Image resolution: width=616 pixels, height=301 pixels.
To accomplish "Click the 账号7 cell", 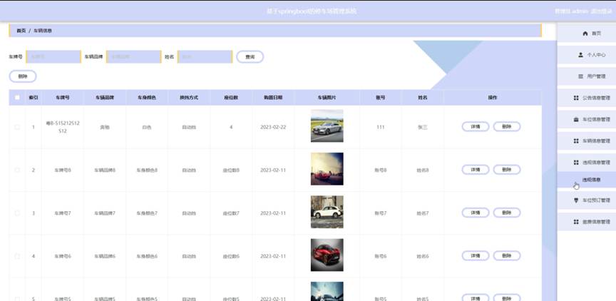I will (380, 213).
